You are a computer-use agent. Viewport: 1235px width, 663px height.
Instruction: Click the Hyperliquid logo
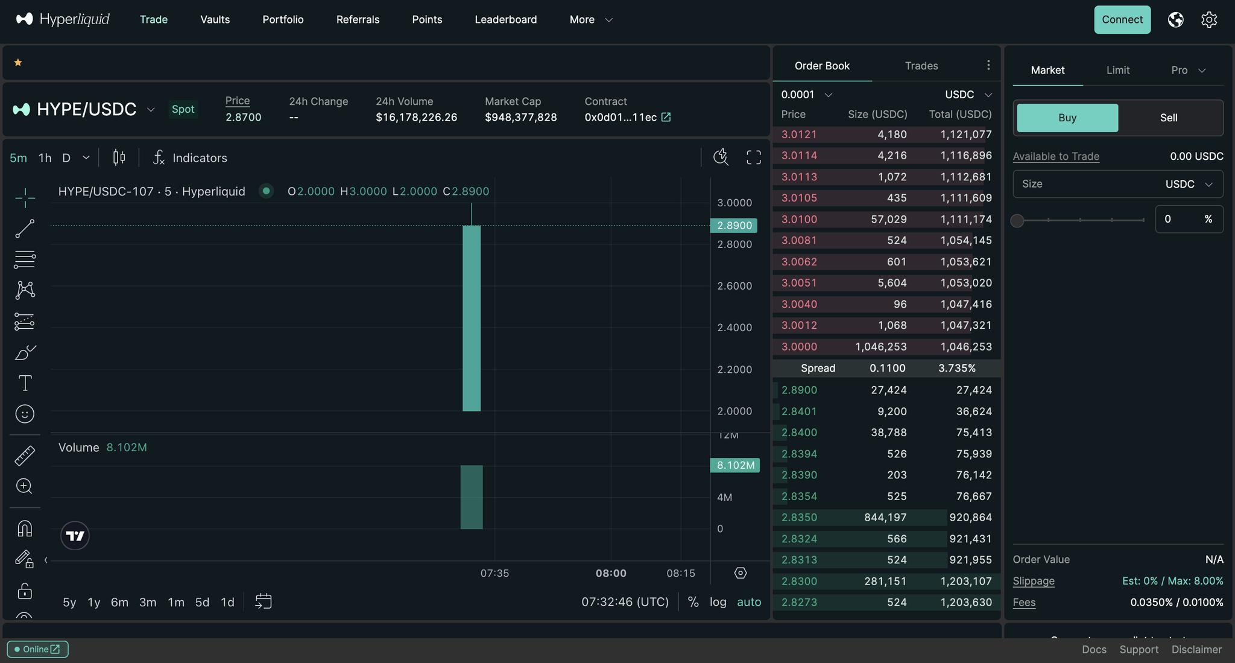63,19
